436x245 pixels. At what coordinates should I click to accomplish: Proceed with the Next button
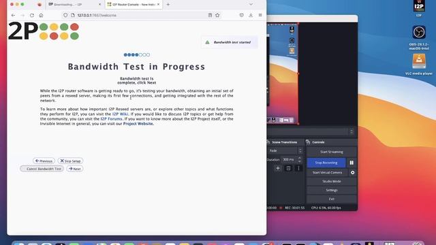(74, 169)
